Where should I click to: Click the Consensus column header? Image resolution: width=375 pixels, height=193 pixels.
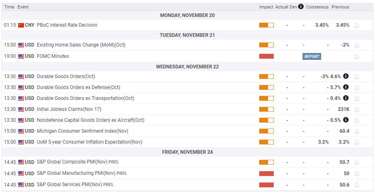(317, 7)
